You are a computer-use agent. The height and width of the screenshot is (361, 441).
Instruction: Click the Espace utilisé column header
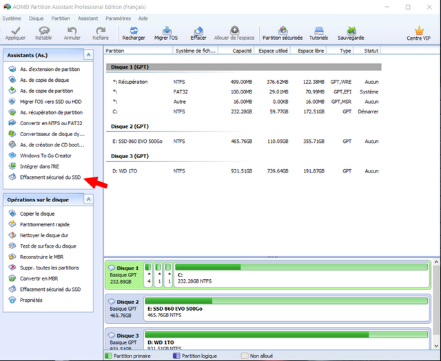tap(272, 50)
